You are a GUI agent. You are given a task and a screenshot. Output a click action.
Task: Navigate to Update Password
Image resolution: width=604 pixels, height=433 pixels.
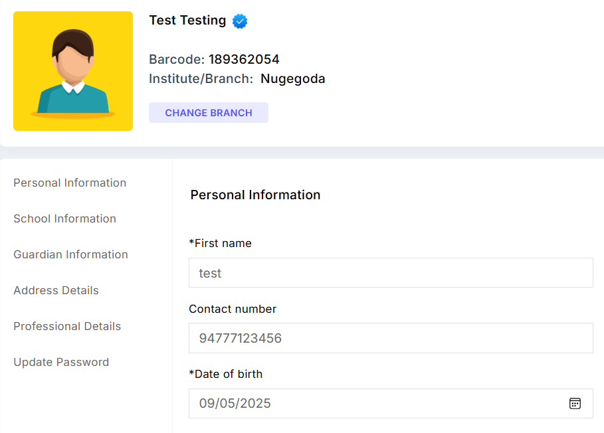[61, 362]
